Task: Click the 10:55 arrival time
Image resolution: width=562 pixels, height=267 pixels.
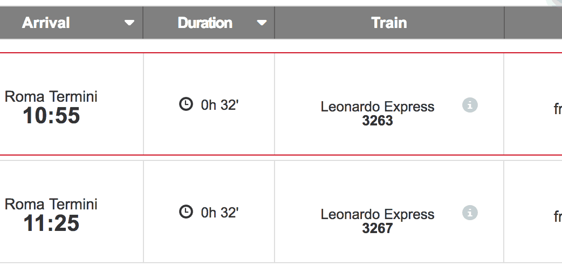Action: (x=51, y=116)
